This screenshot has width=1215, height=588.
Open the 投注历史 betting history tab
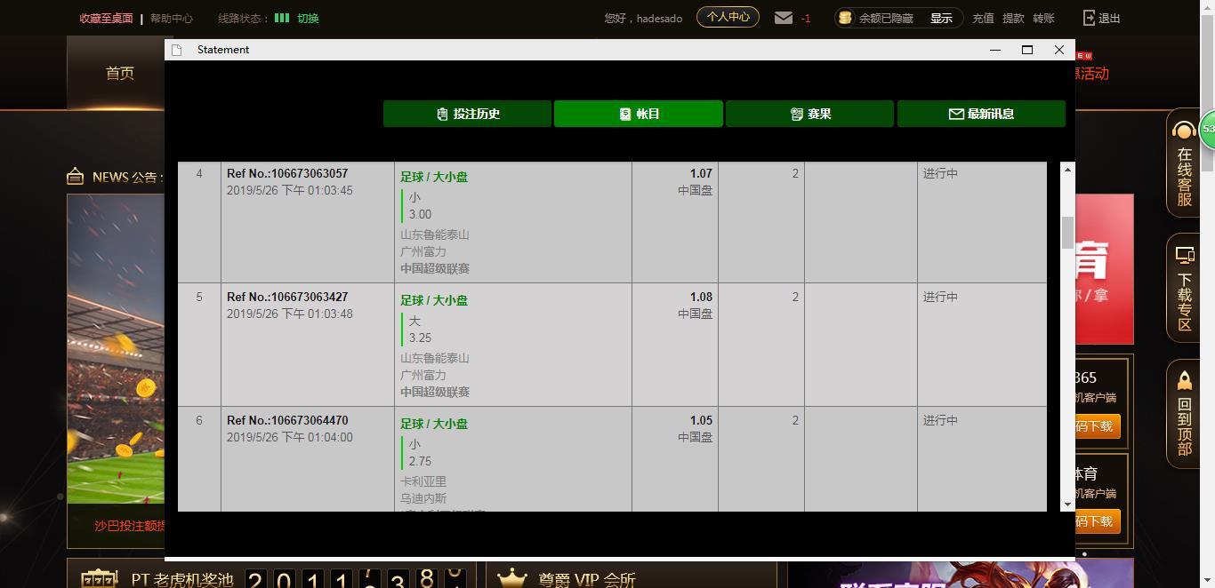(467, 114)
